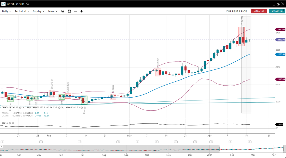Save chart using the floppy disk icon
The width and height of the screenshot is (286, 158).
(x=69, y=11)
